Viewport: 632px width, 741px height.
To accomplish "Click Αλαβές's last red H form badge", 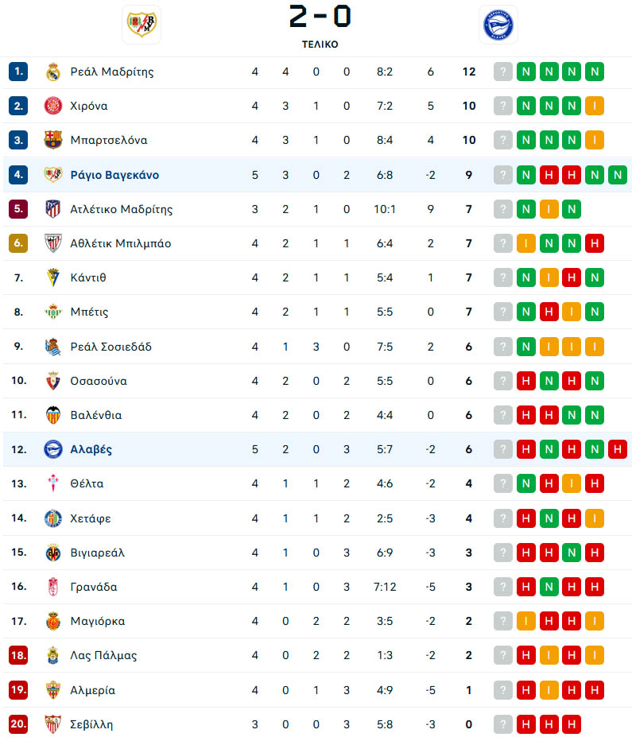I will [x=618, y=449].
